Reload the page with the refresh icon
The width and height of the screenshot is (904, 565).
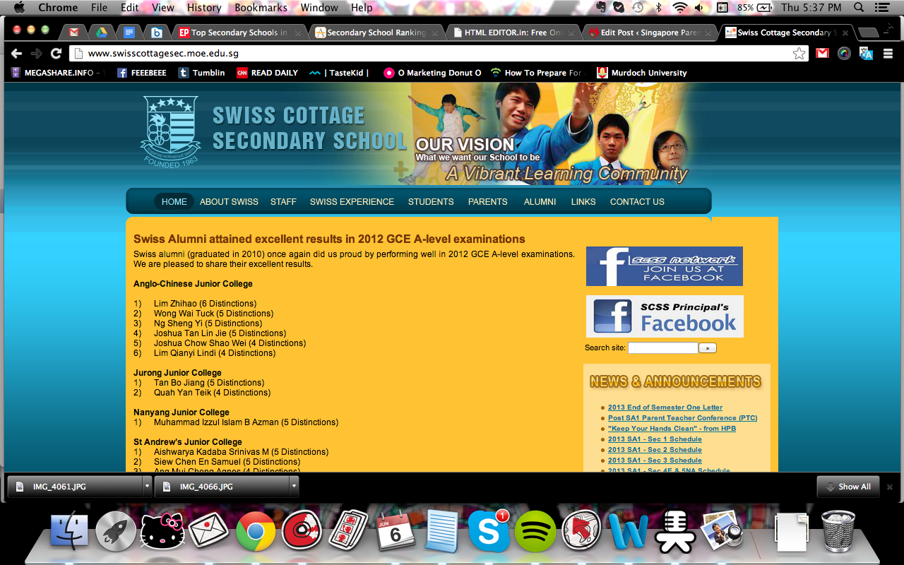pyautogui.click(x=56, y=54)
